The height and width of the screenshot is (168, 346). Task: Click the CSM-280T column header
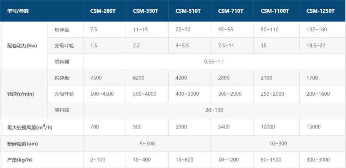(x=103, y=11)
